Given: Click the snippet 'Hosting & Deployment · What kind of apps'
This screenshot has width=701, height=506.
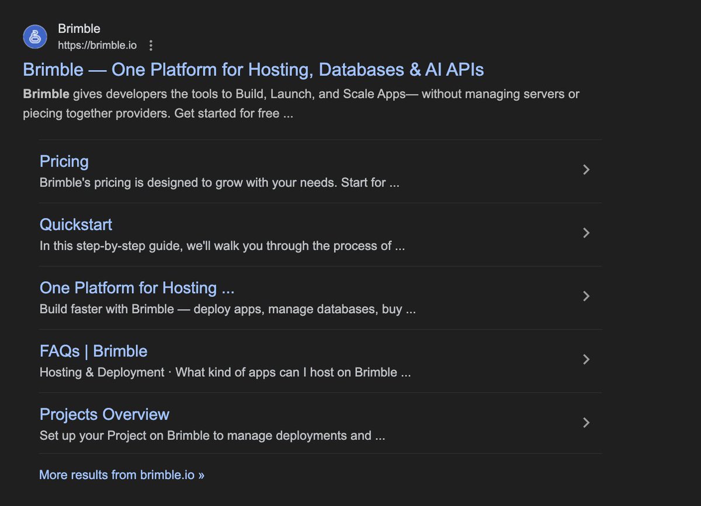Looking at the screenshot, I should click(x=225, y=372).
